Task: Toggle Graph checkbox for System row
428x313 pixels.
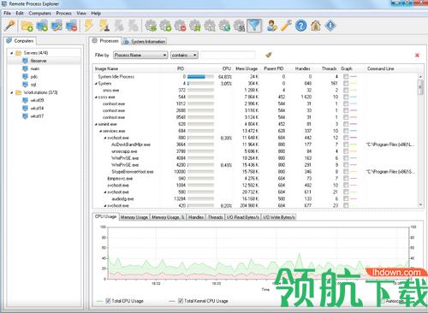Action: point(346,83)
